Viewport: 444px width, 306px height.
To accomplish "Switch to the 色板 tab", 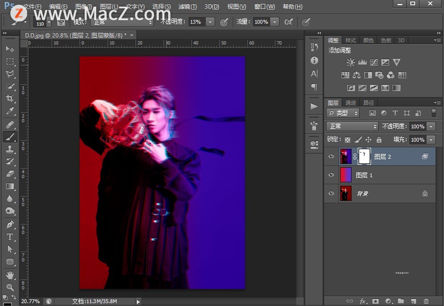I will [386, 40].
